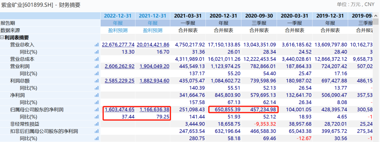Click cell 4,750,217.92 revenue value
Image resolution: width=380 pixels, height=142 pixels.
pos(190,45)
